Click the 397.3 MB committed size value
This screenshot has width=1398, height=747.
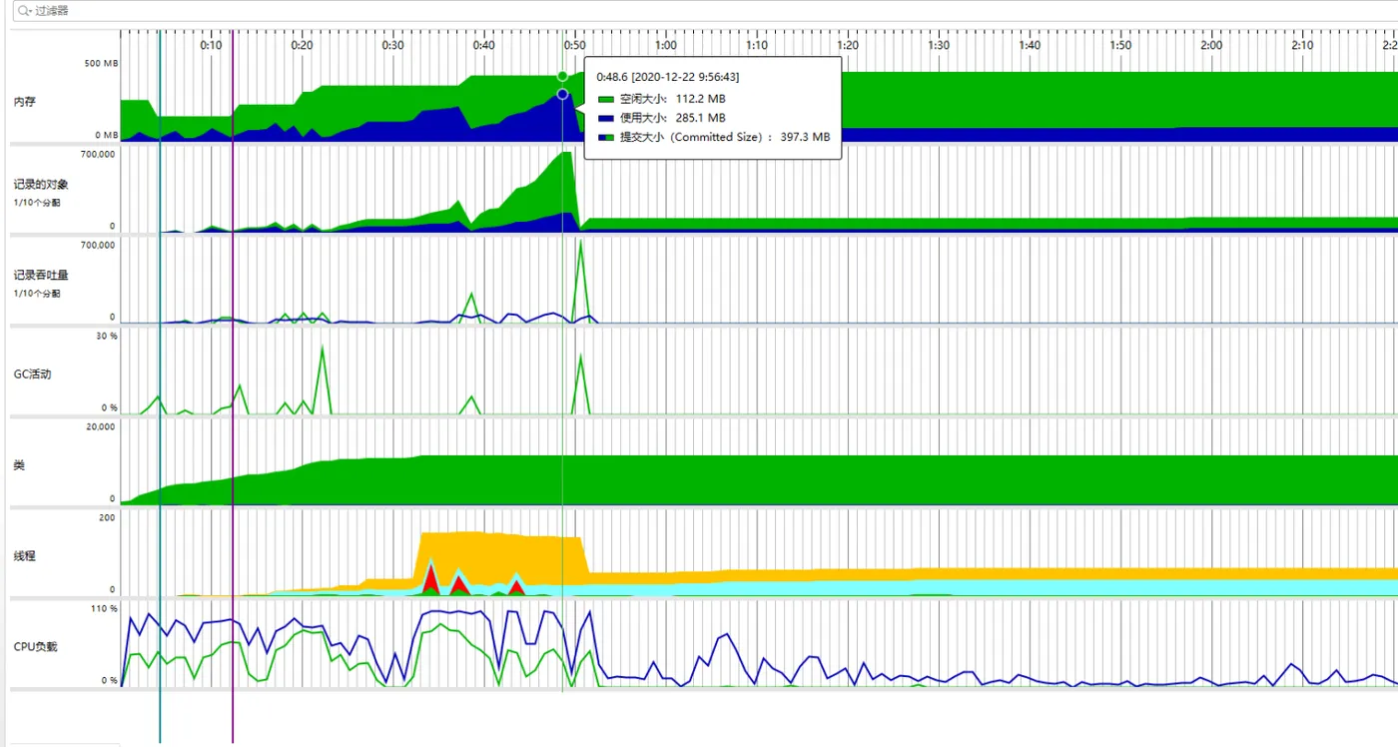click(805, 137)
